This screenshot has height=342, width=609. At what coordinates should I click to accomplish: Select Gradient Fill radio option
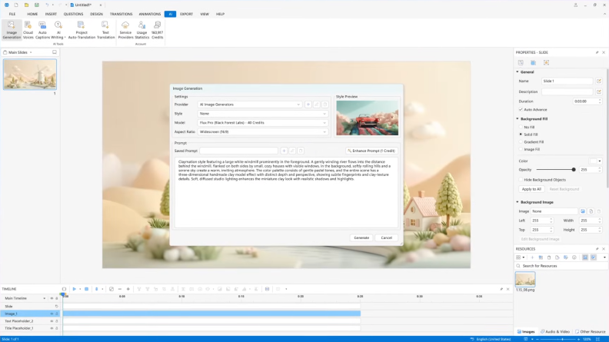tap(521, 142)
